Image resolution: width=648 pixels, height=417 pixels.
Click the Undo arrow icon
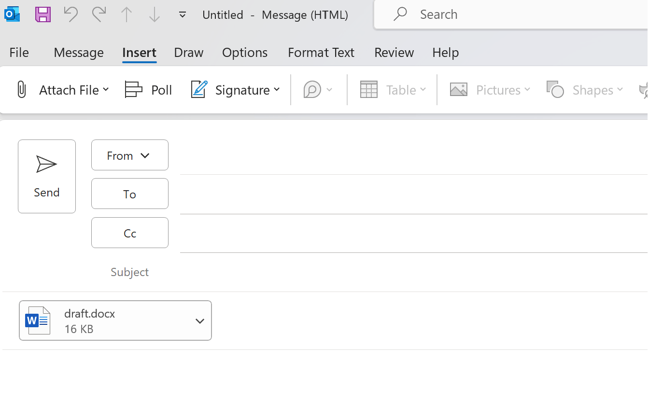click(70, 14)
